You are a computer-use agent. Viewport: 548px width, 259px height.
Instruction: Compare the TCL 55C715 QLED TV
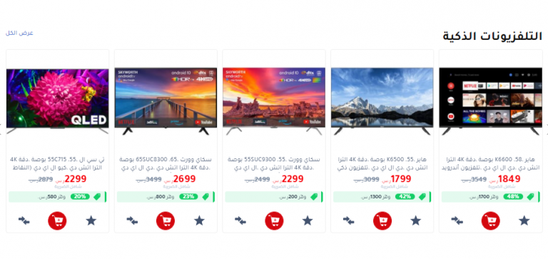24,220
